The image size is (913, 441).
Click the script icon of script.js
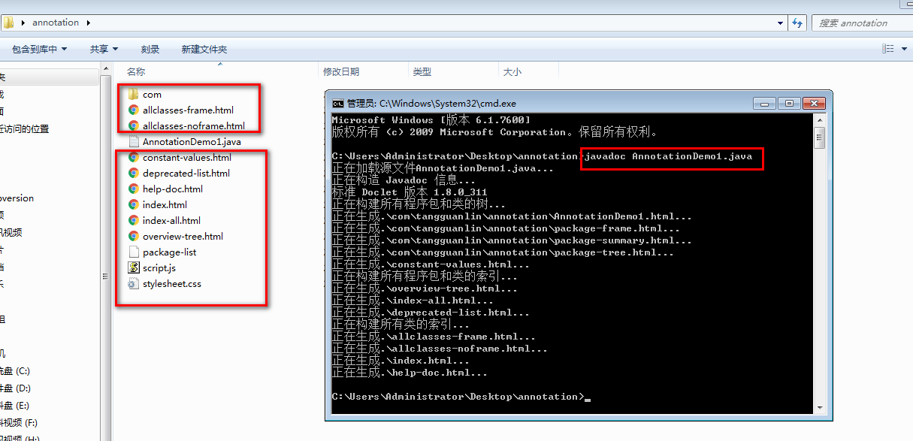134,267
